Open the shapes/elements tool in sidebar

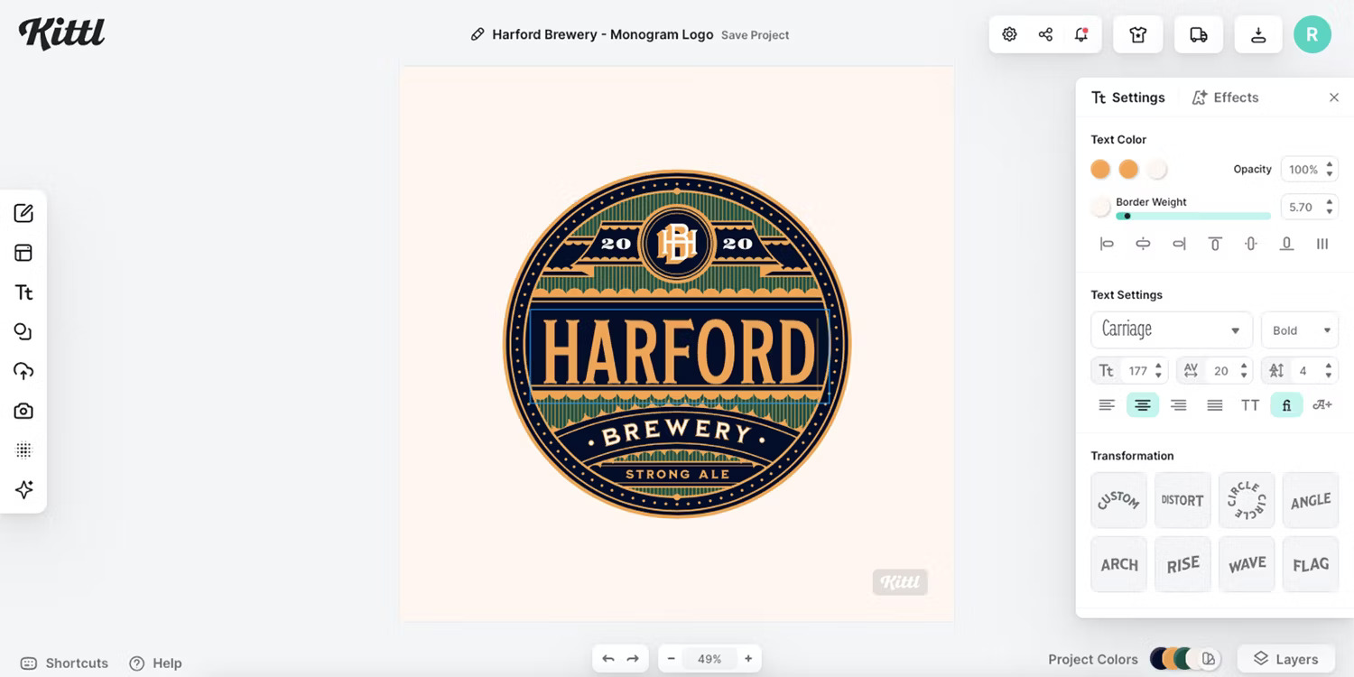pos(23,331)
